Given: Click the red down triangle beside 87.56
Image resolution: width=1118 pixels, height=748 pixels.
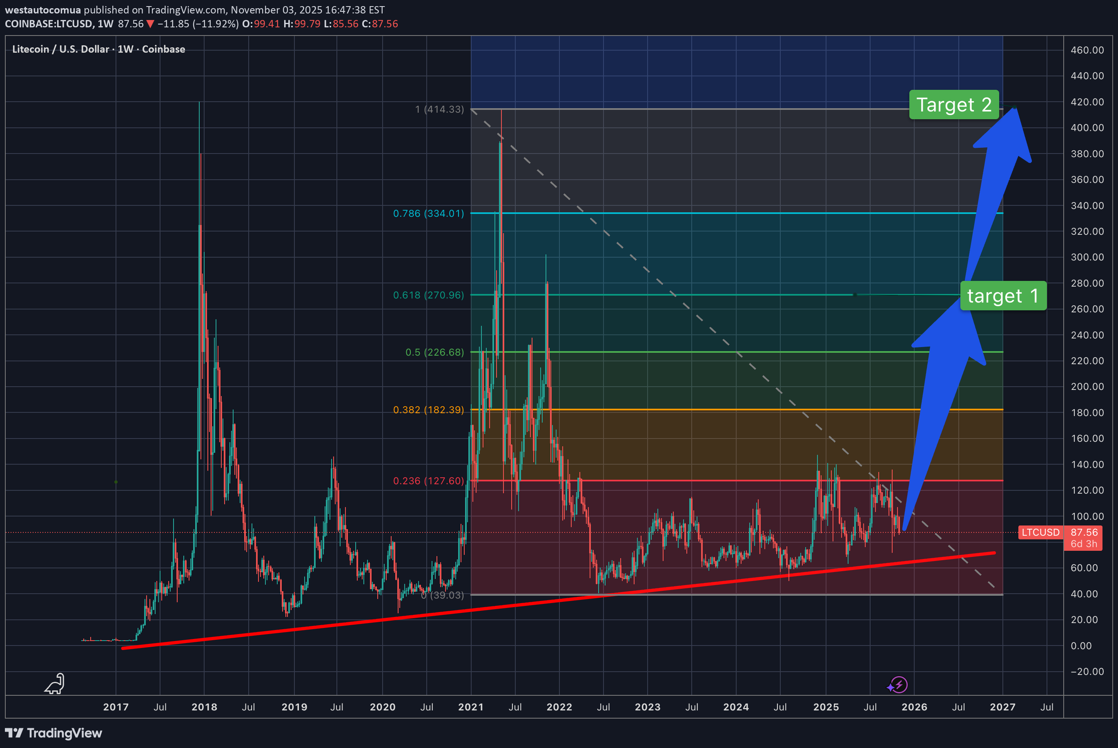Looking at the screenshot, I should [x=150, y=24].
